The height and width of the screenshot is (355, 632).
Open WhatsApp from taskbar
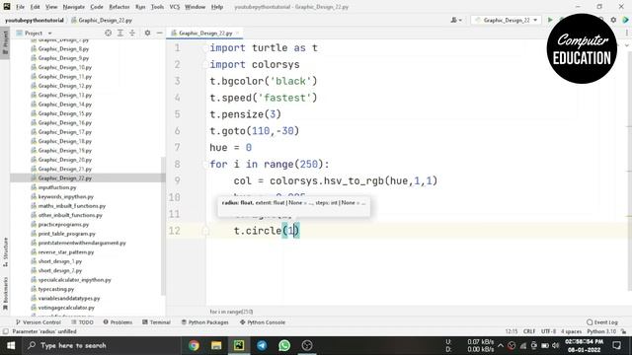[284, 345]
